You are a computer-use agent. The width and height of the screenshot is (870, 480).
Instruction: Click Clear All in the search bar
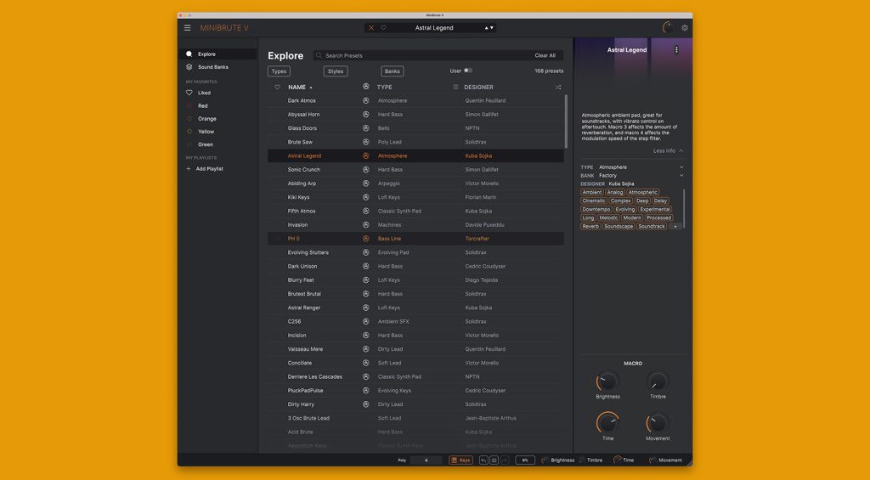tap(545, 55)
